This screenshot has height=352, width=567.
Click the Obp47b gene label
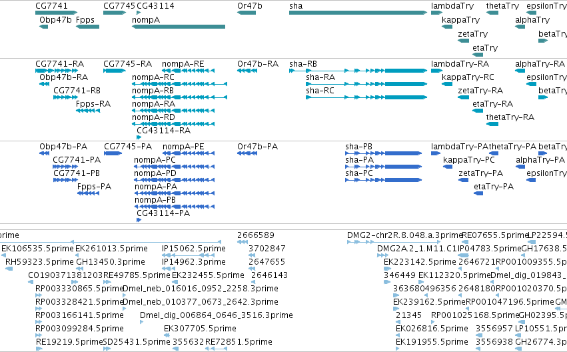click(56, 19)
